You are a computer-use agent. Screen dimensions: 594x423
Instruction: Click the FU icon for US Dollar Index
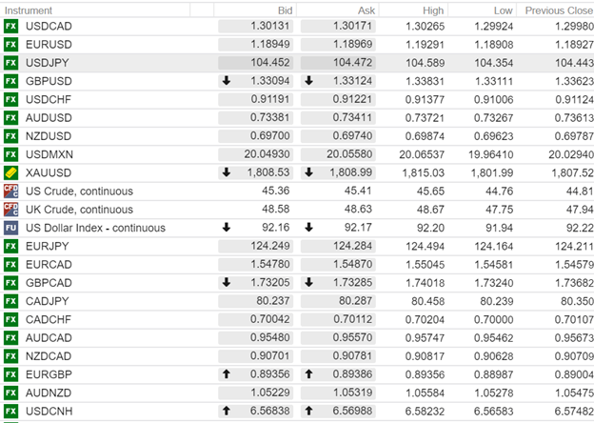[x=11, y=228]
